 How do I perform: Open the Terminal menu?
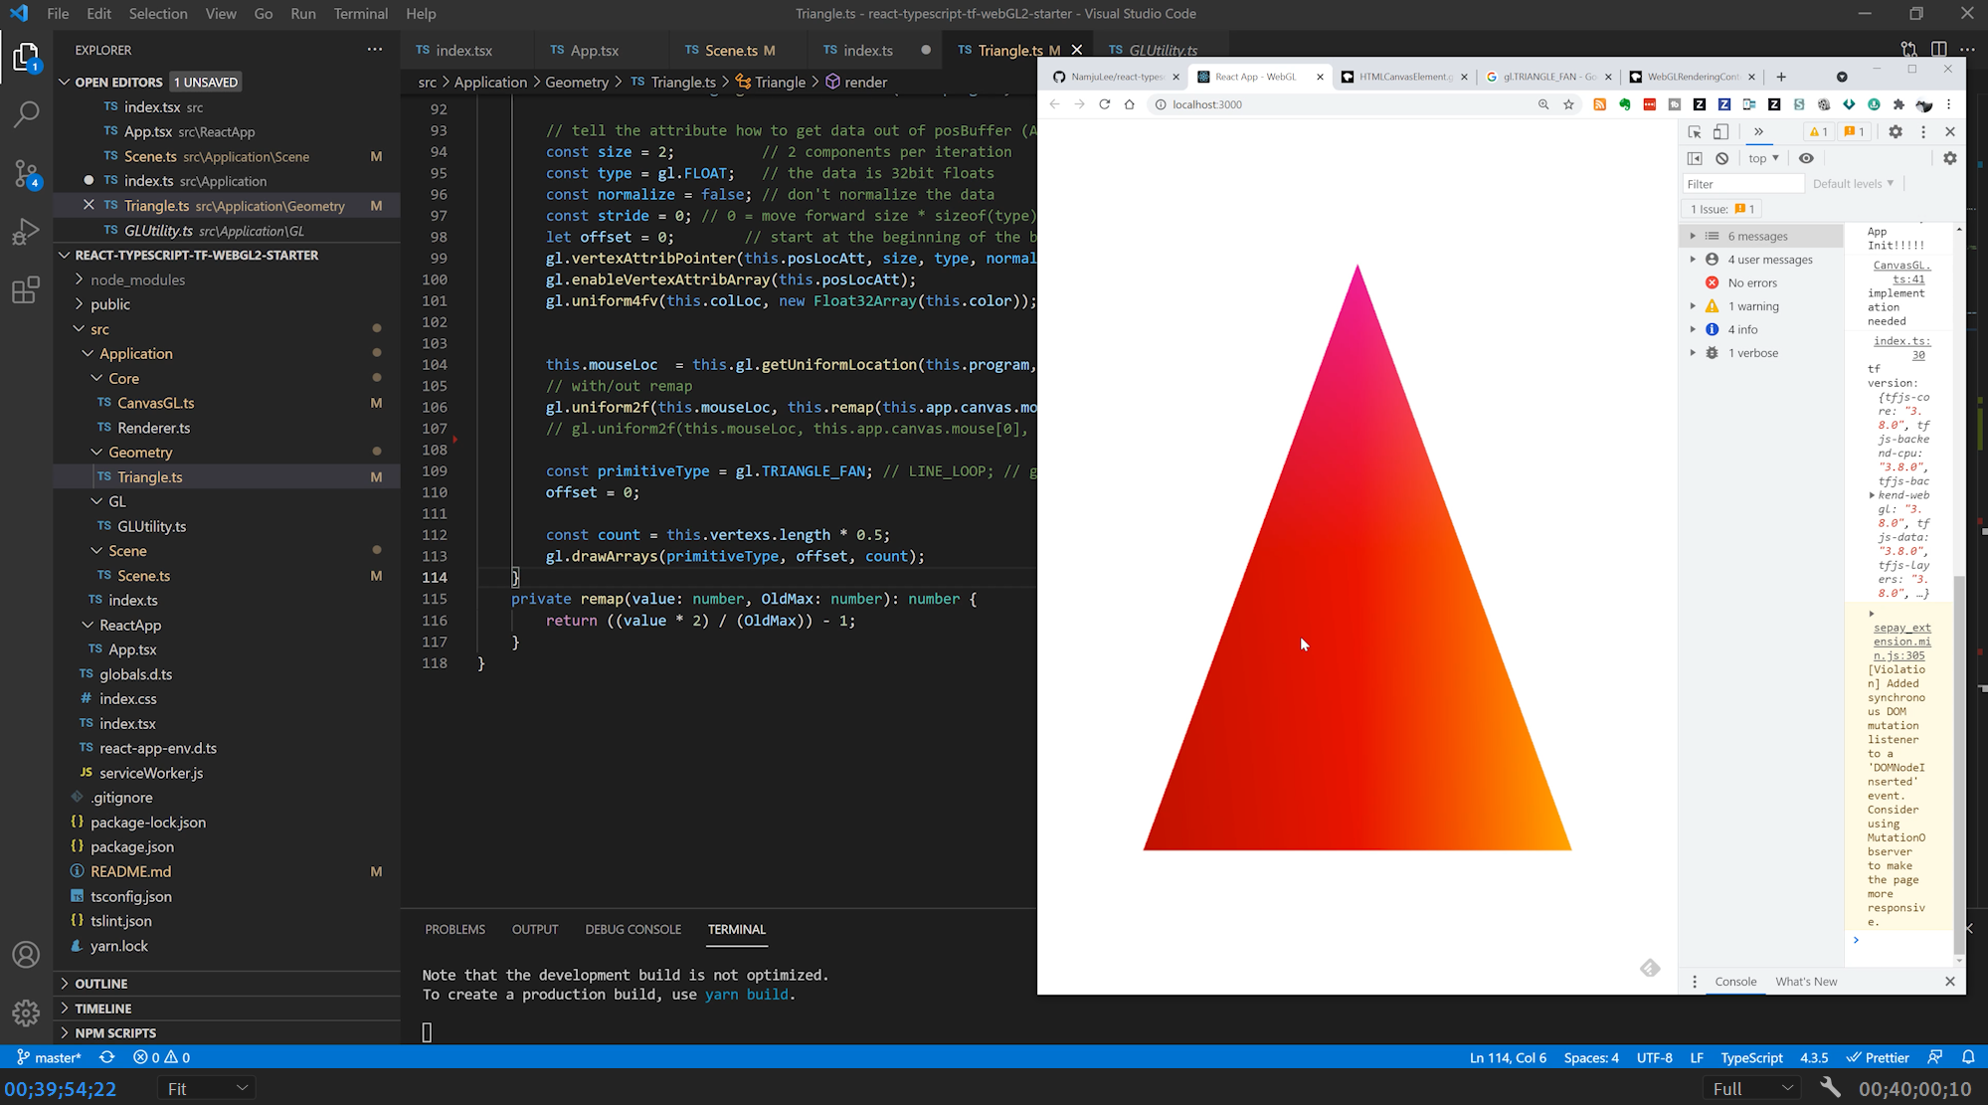(x=360, y=14)
